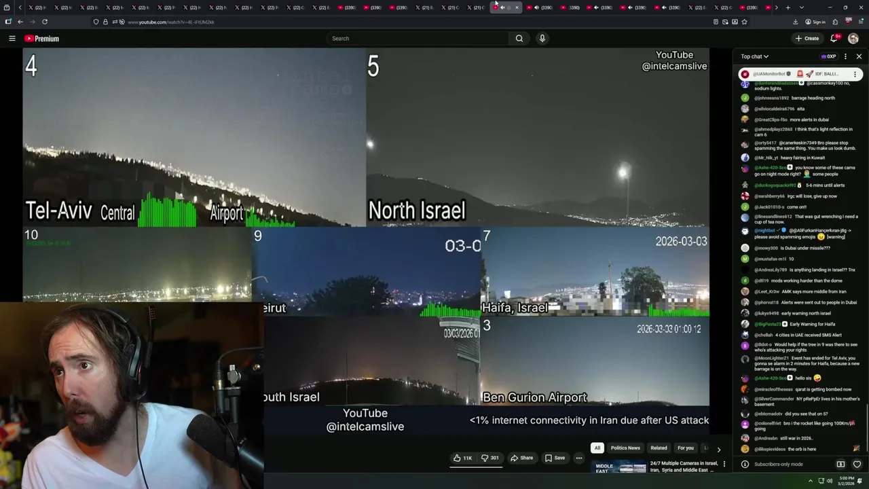Open the Windows notification center
This screenshot has width=869, height=489.
click(x=860, y=481)
